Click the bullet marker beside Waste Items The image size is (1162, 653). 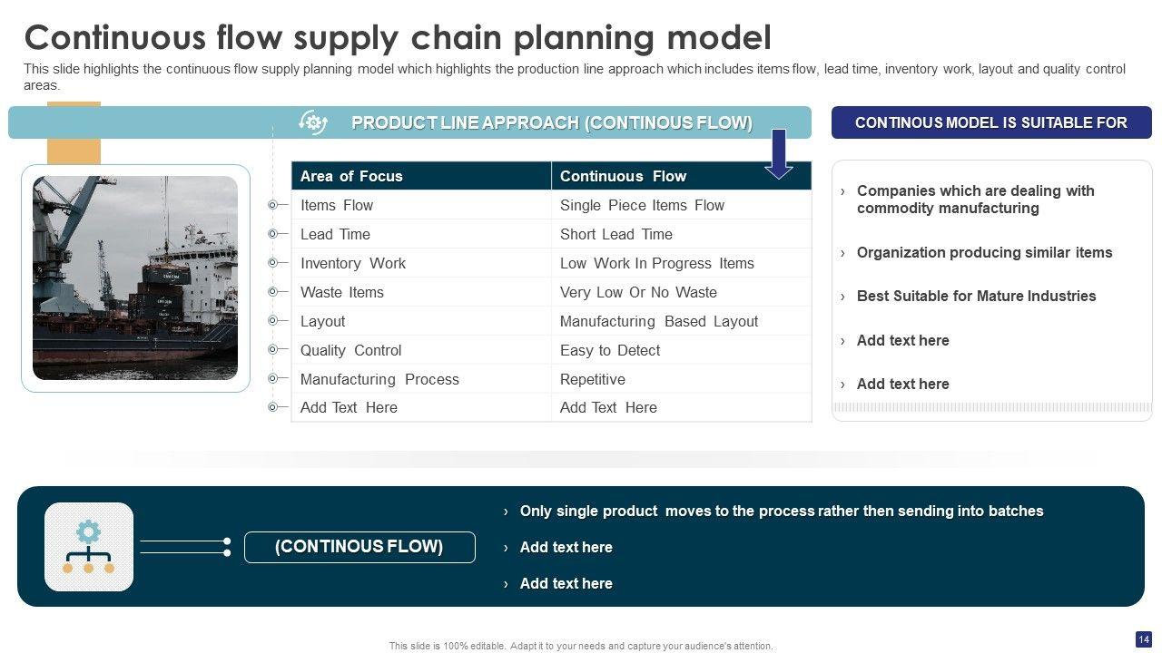click(x=272, y=292)
